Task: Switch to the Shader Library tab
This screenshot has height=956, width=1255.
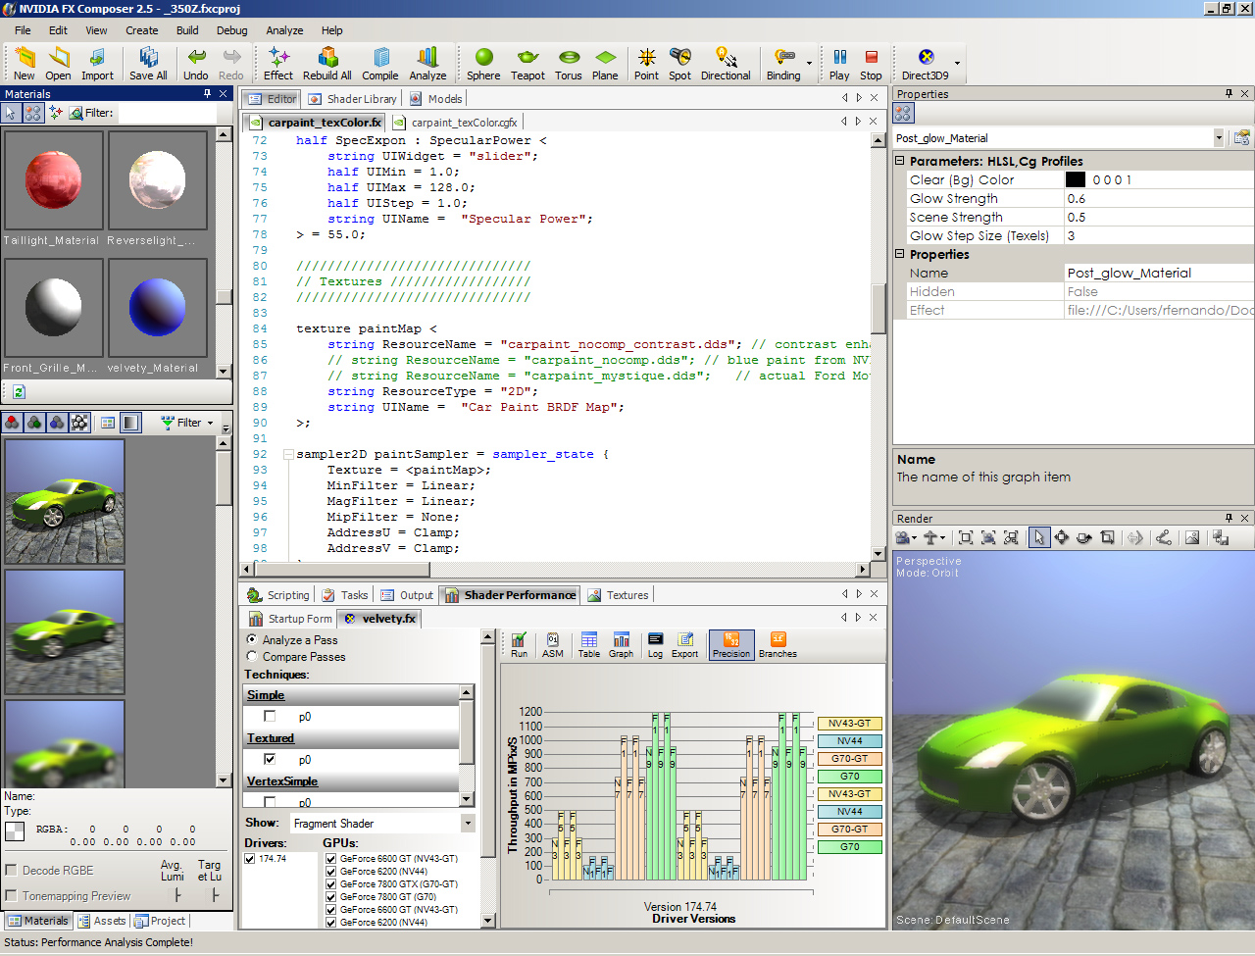Action: pos(351,98)
